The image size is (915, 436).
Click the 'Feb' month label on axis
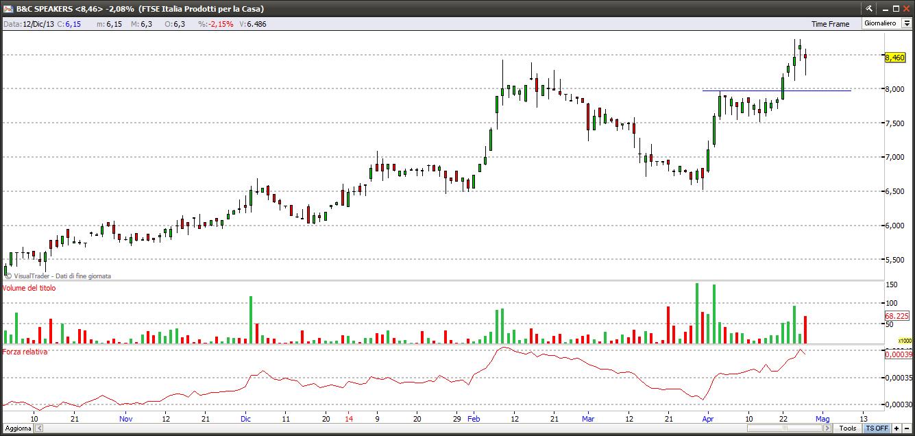474,418
